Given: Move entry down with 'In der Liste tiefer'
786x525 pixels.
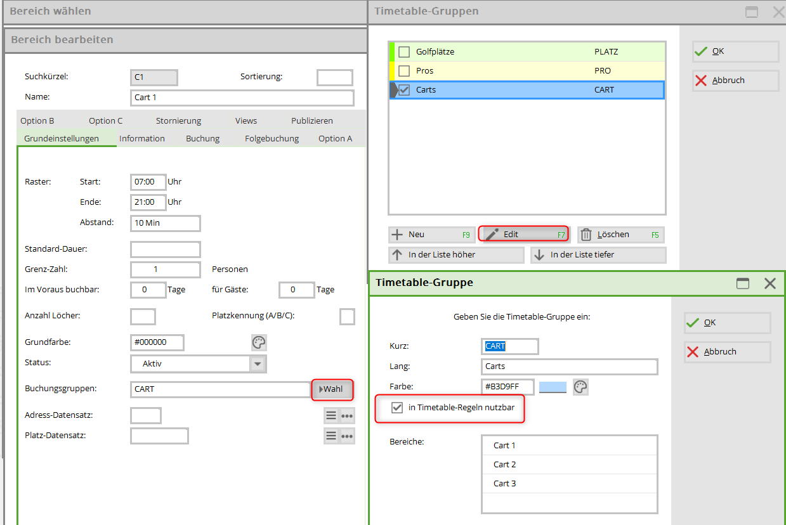Looking at the screenshot, I should coord(598,255).
